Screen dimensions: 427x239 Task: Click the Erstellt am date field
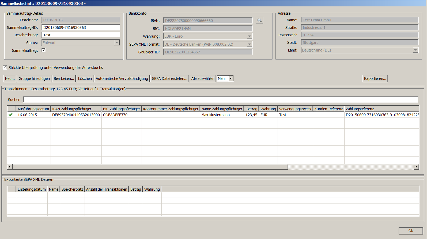click(x=81, y=20)
